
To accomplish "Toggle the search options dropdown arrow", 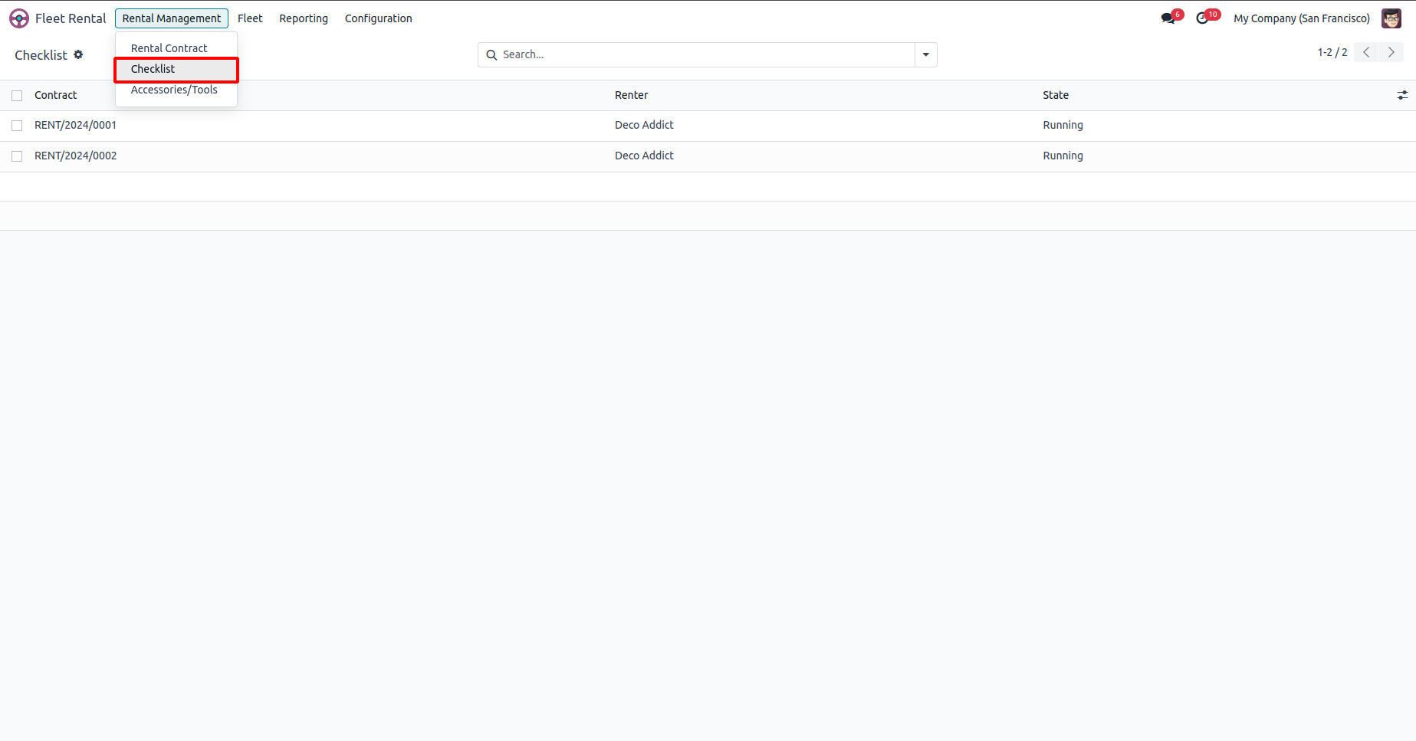I will coord(926,55).
